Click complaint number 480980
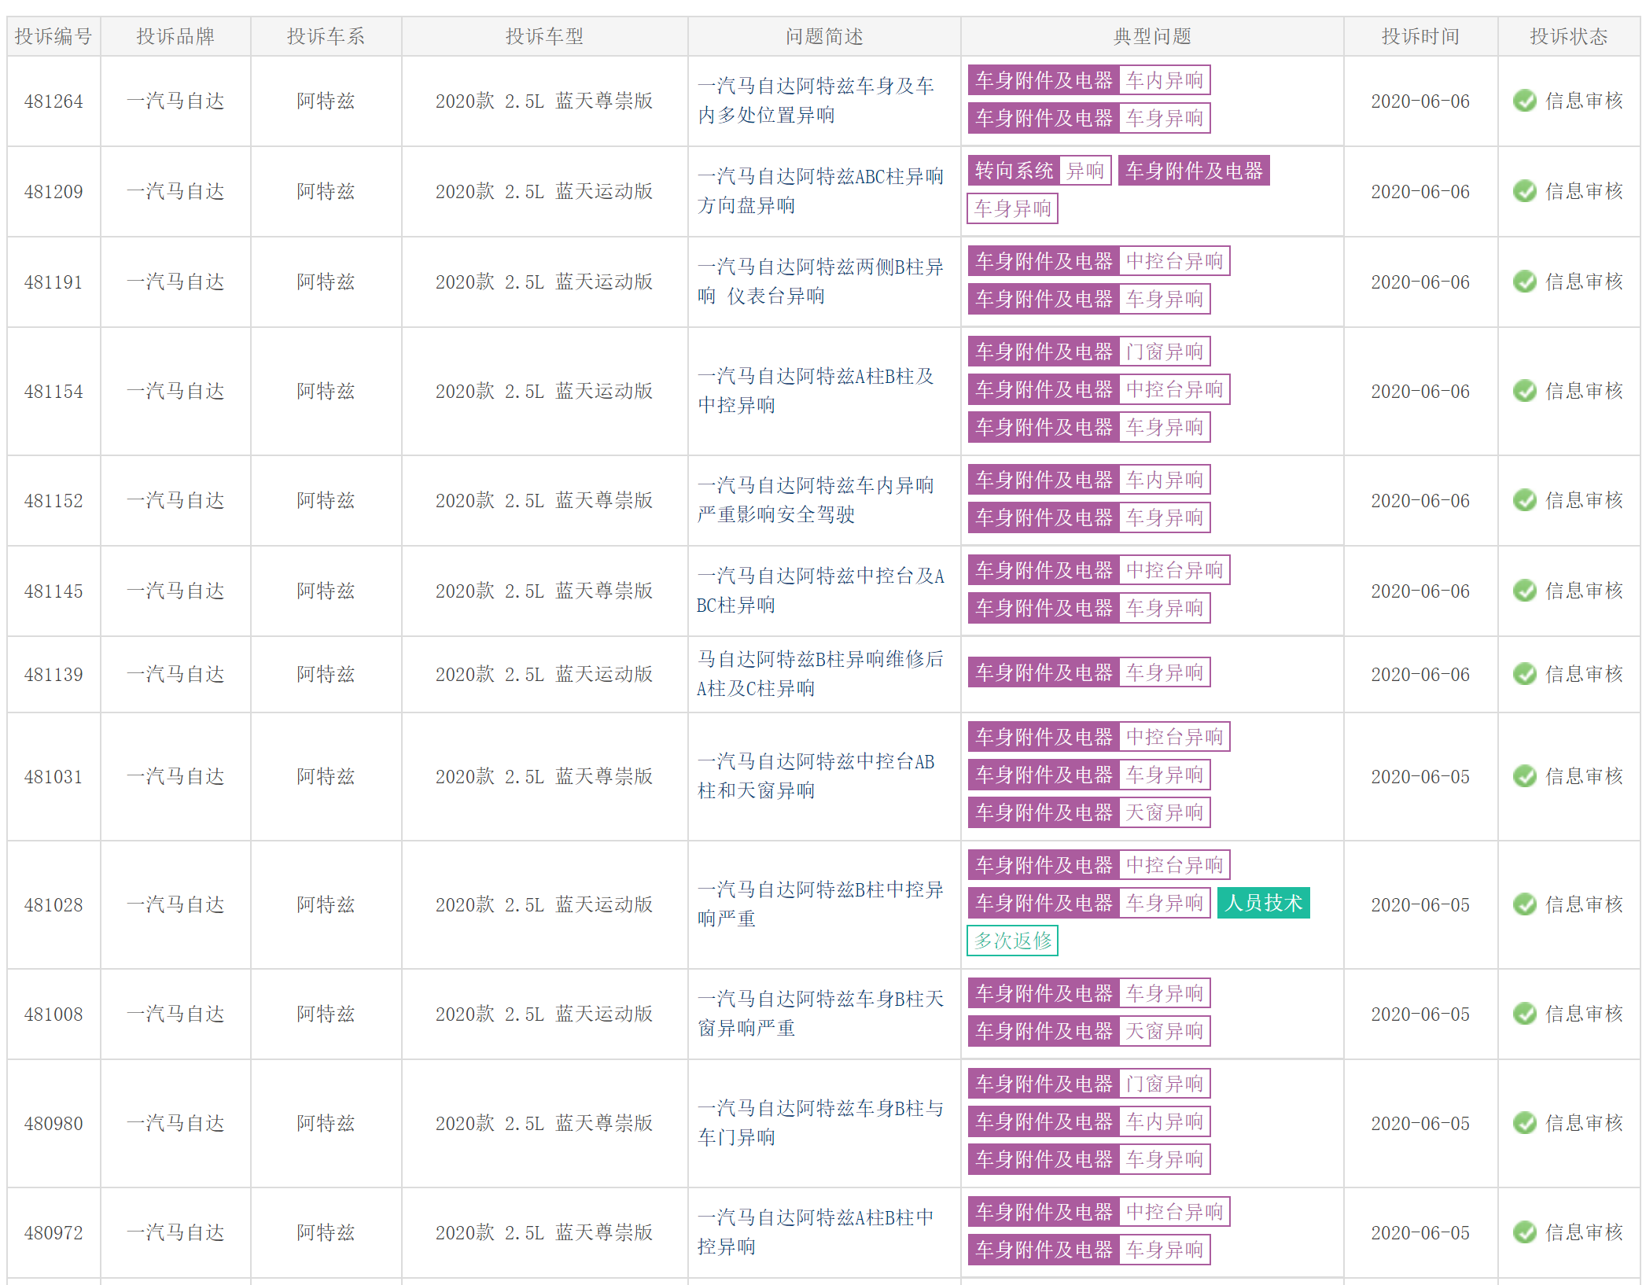The image size is (1646, 1285). point(53,1124)
